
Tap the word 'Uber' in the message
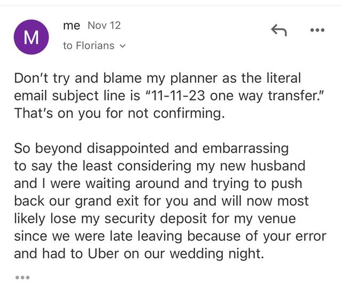103,254
